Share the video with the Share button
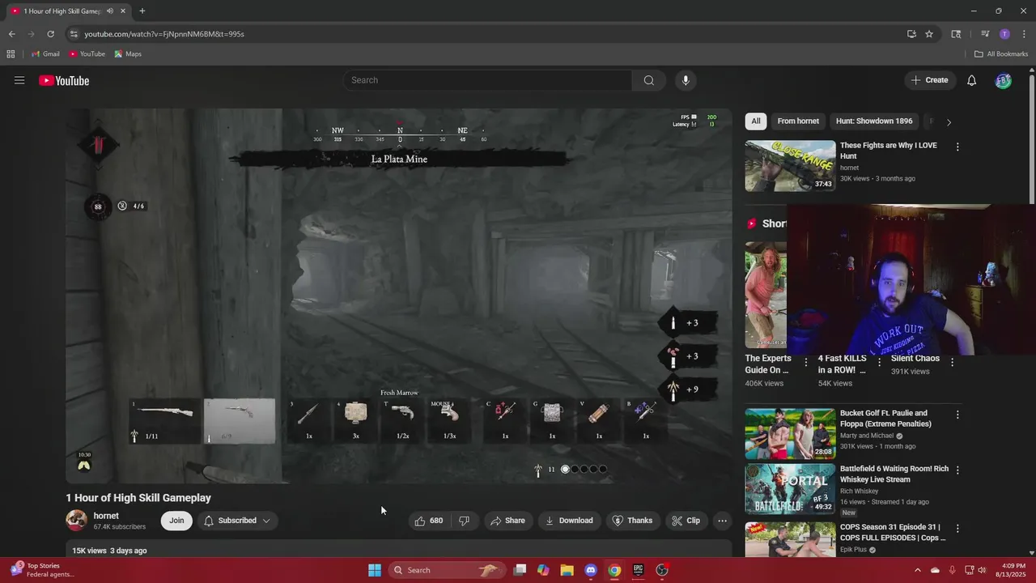This screenshot has width=1036, height=583. (x=507, y=521)
